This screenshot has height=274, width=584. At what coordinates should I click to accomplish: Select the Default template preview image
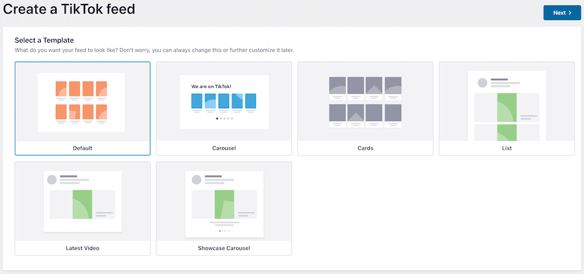click(x=82, y=102)
